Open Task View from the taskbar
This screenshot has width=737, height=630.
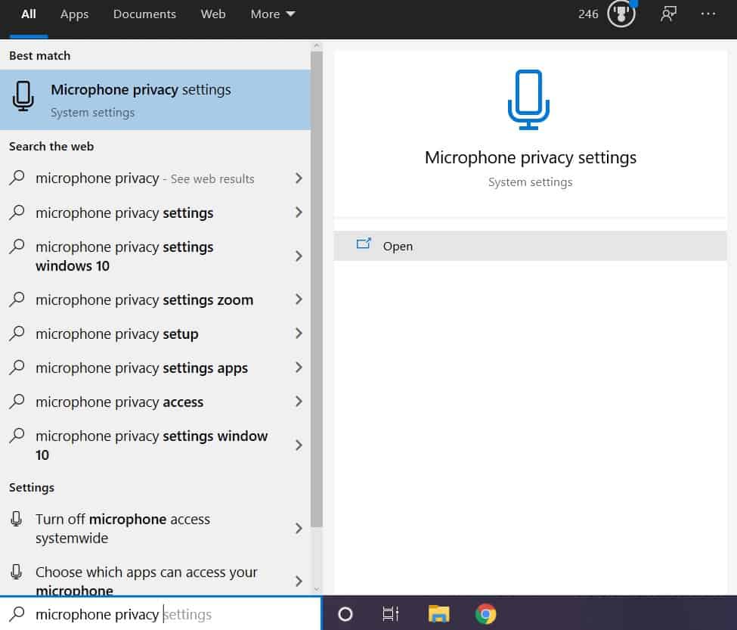(x=390, y=613)
